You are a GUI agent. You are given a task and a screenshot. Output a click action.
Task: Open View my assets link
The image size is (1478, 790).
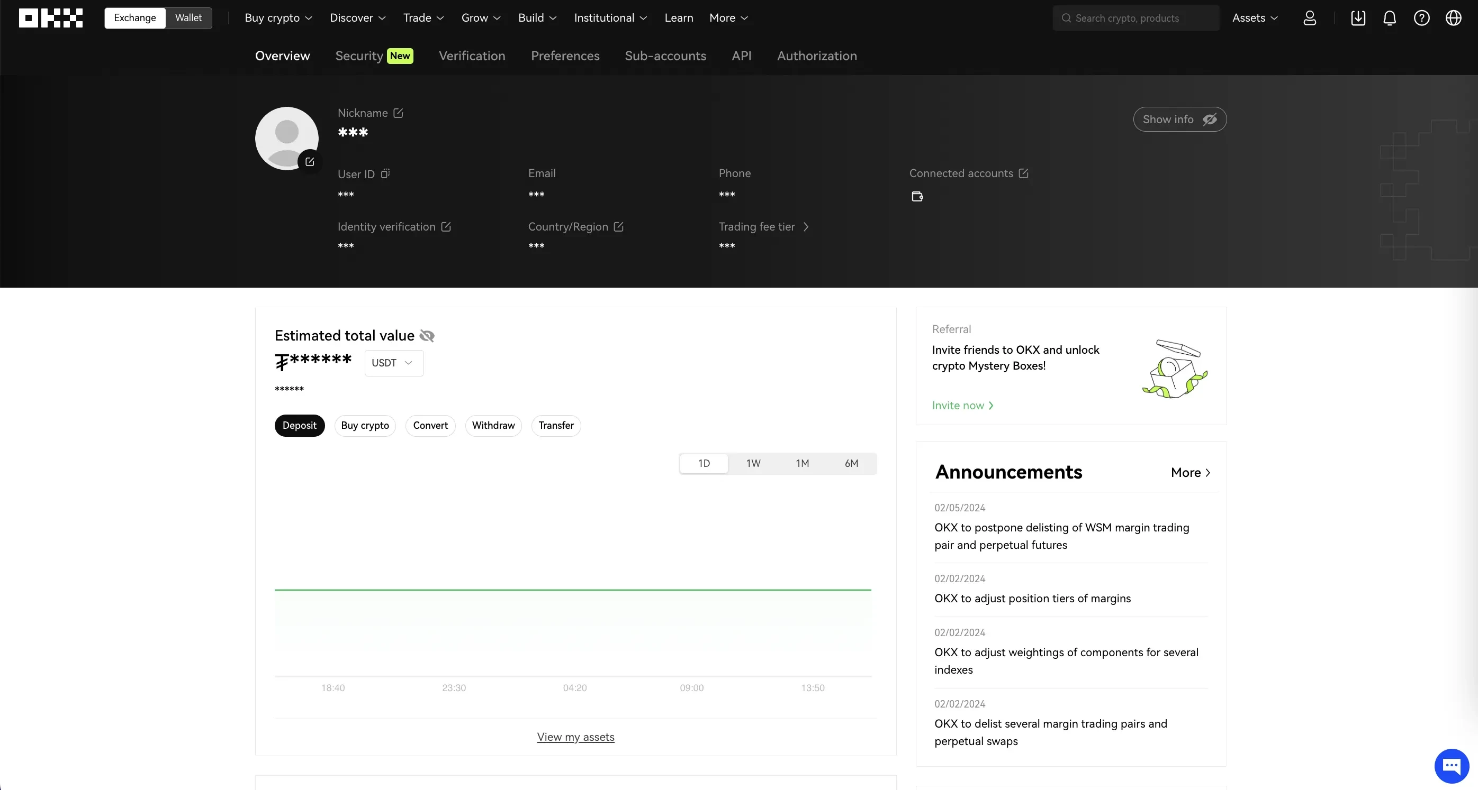[x=575, y=737]
